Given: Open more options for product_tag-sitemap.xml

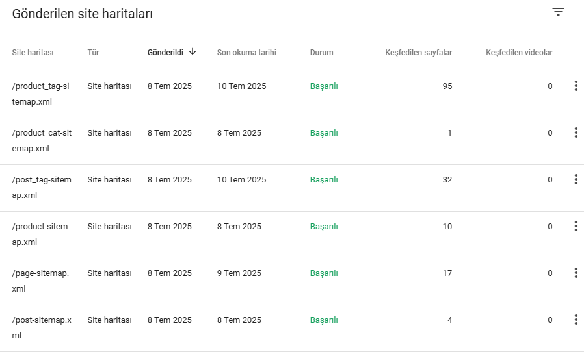Looking at the screenshot, I should pyautogui.click(x=576, y=86).
